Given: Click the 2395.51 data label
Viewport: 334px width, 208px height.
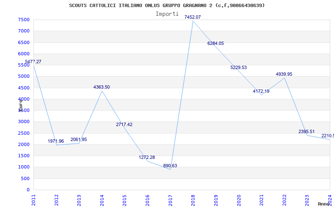Looking at the screenshot, I should (x=306, y=131).
